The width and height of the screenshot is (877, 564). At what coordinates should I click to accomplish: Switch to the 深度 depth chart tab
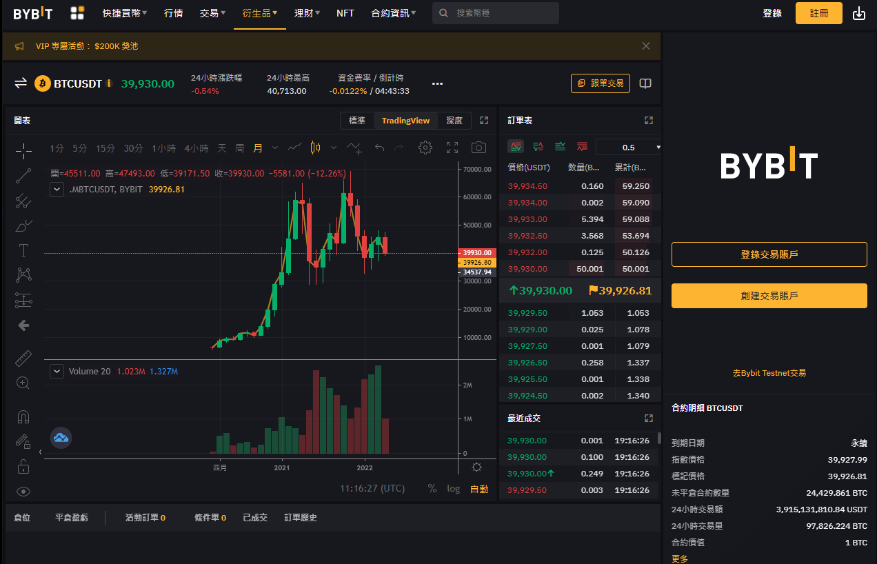coord(454,121)
